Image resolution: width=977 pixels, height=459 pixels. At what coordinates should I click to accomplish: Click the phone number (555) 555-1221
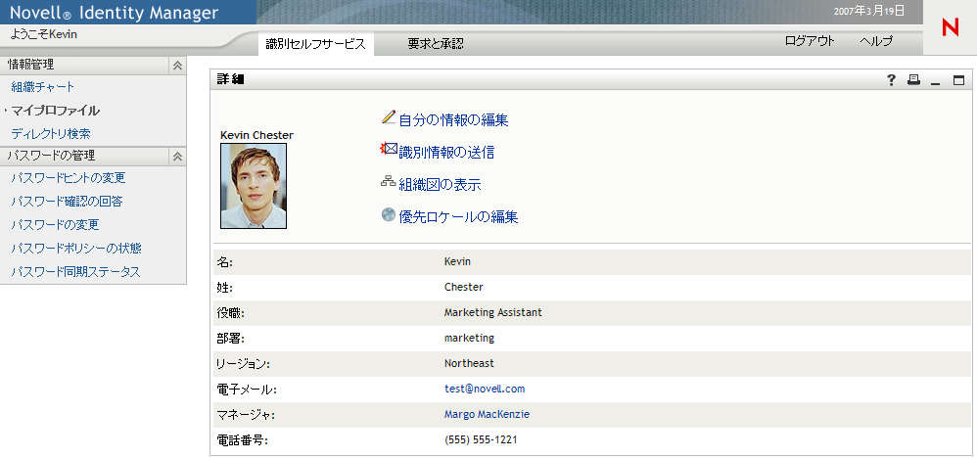coord(481,439)
